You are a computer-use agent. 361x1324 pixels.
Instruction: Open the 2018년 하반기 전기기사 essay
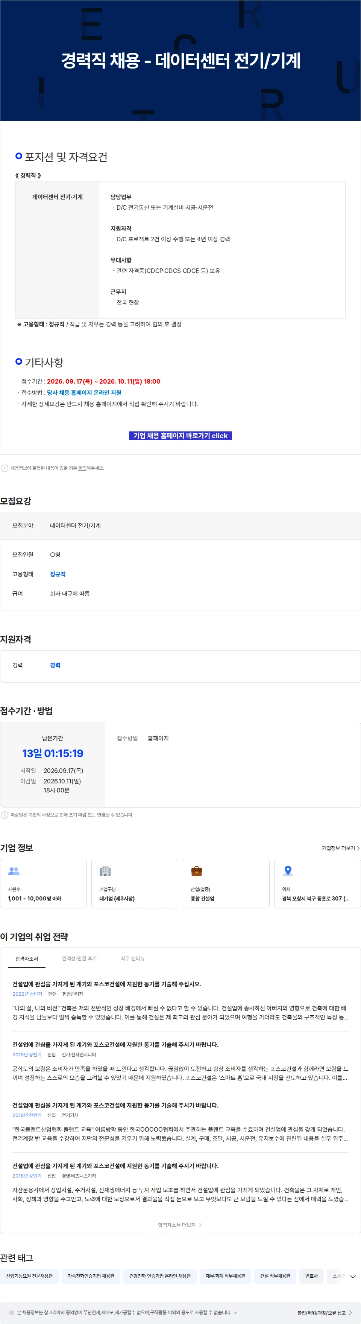coord(180,1122)
